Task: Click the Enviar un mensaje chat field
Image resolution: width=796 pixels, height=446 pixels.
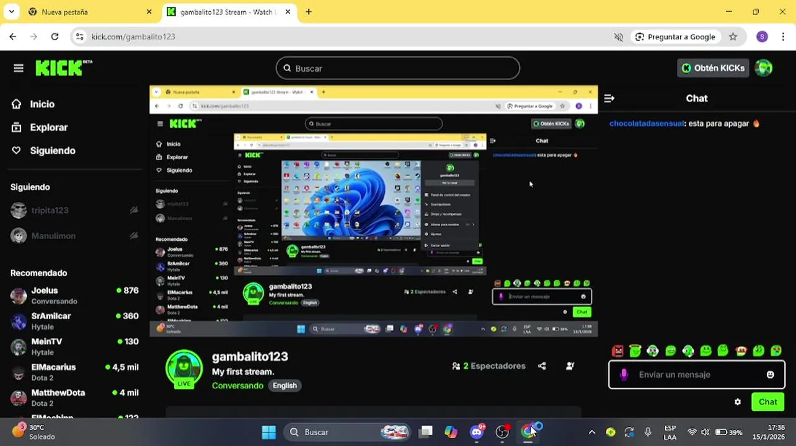Action: click(697, 375)
